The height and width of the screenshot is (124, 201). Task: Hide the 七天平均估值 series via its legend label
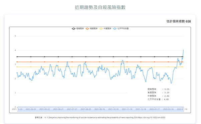(123, 29)
